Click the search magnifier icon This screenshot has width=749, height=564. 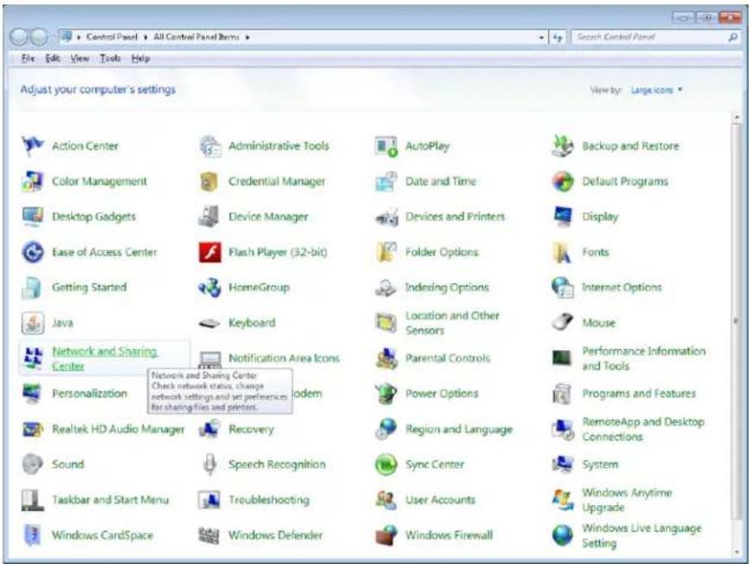click(x=733, y=36)
